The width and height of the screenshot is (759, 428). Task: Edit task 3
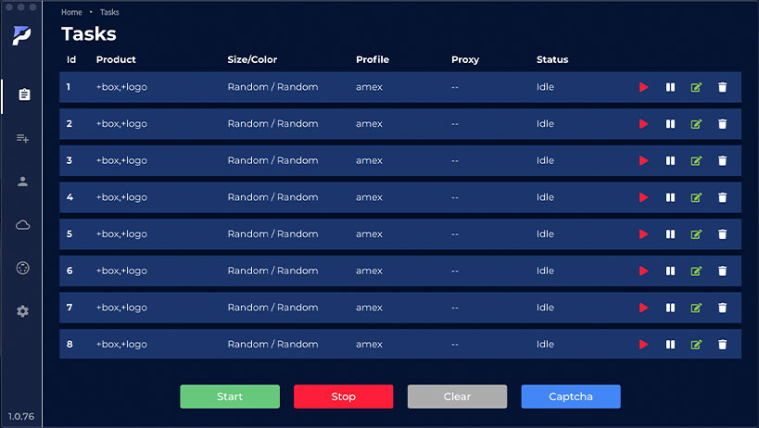(696, 160)
